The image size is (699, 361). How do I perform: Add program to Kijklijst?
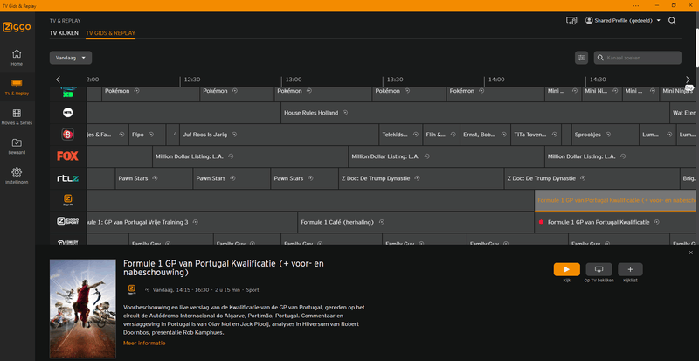tap(630, 269)
